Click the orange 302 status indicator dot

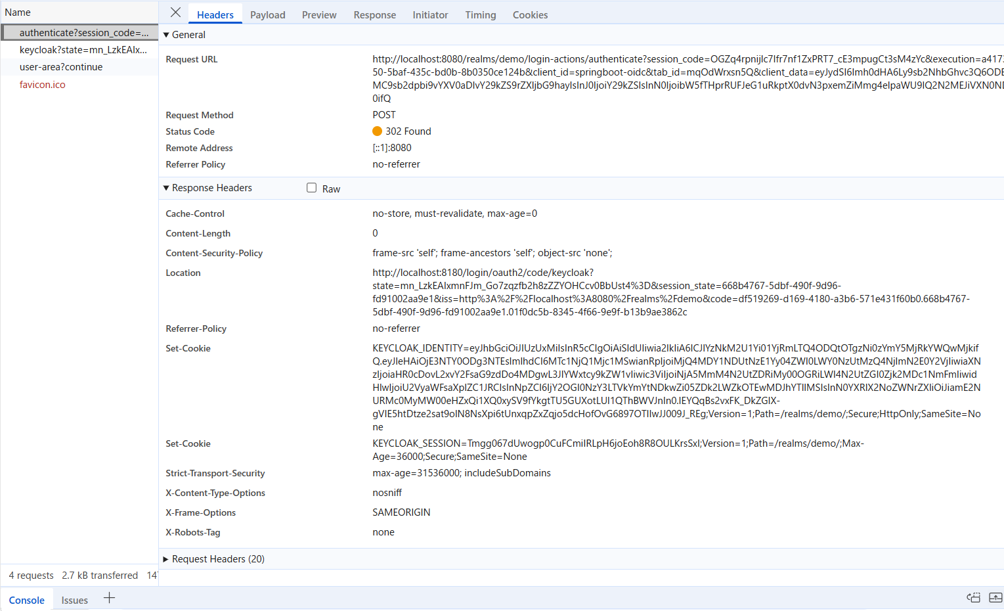(377, 131)
